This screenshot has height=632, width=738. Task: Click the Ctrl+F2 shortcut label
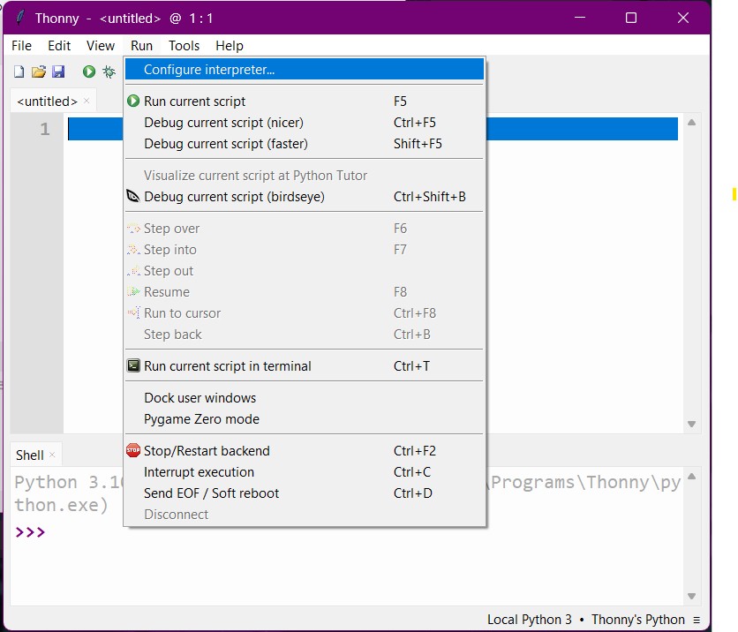coord(415,451)
